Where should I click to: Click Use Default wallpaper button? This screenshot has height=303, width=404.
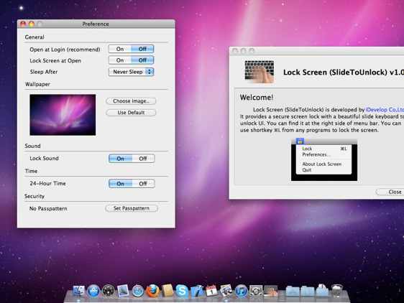(x=131, y=113)
